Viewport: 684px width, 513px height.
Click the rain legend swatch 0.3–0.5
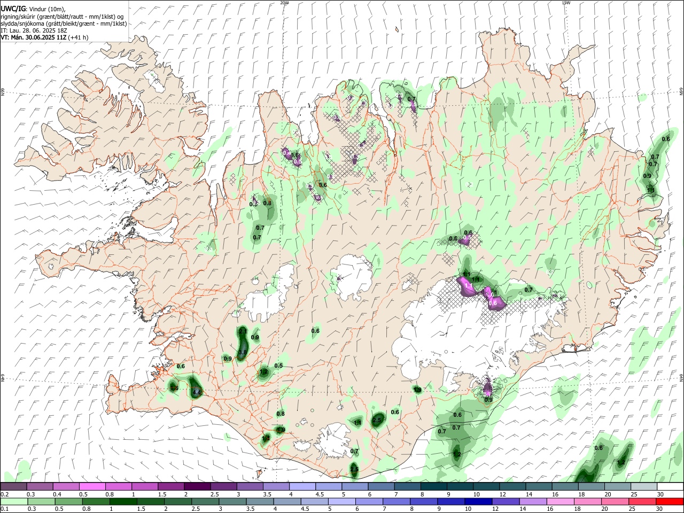pyautogui.click(x=42, y=501)
